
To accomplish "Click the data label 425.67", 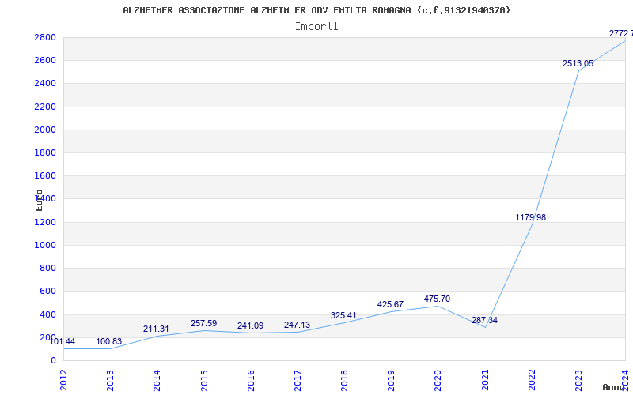I will click(390, 305).
